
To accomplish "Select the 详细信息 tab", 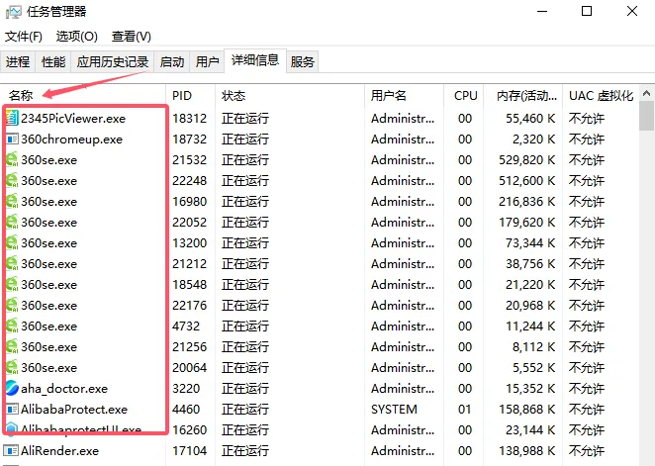I will point(255,60).
